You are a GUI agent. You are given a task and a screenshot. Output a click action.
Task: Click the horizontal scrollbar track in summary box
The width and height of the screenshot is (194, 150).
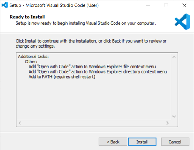point(94,123)
